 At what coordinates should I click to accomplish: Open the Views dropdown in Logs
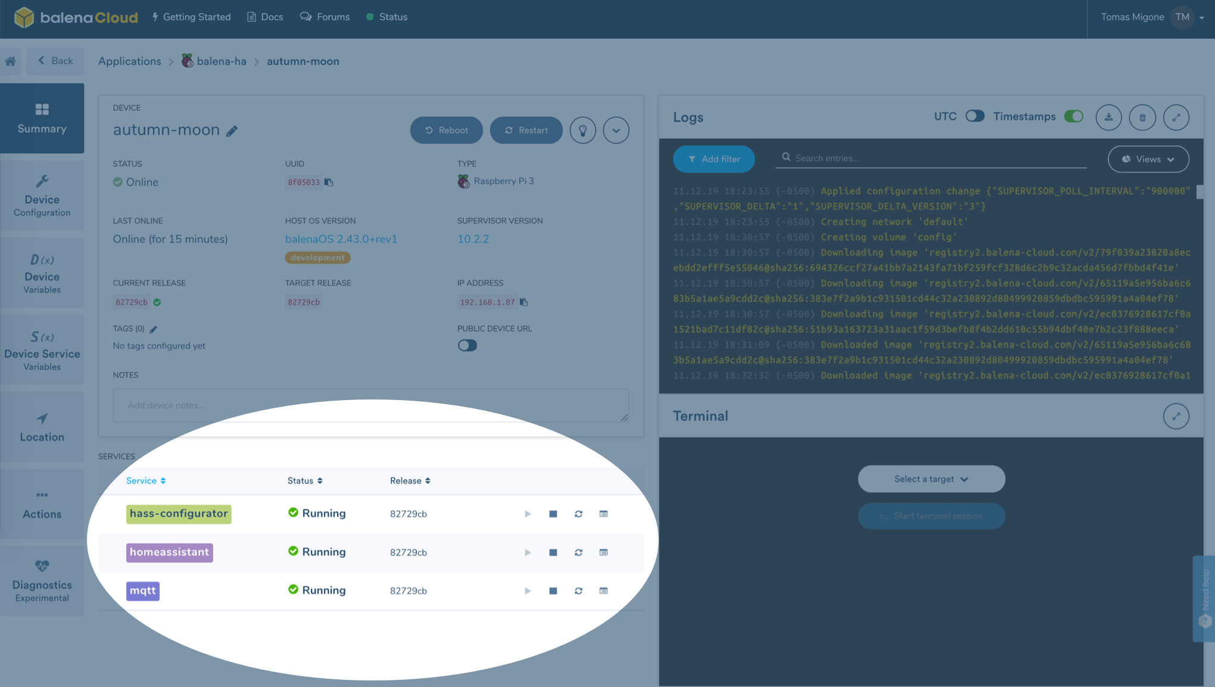pyautogui.click(x=1148, y=159)
